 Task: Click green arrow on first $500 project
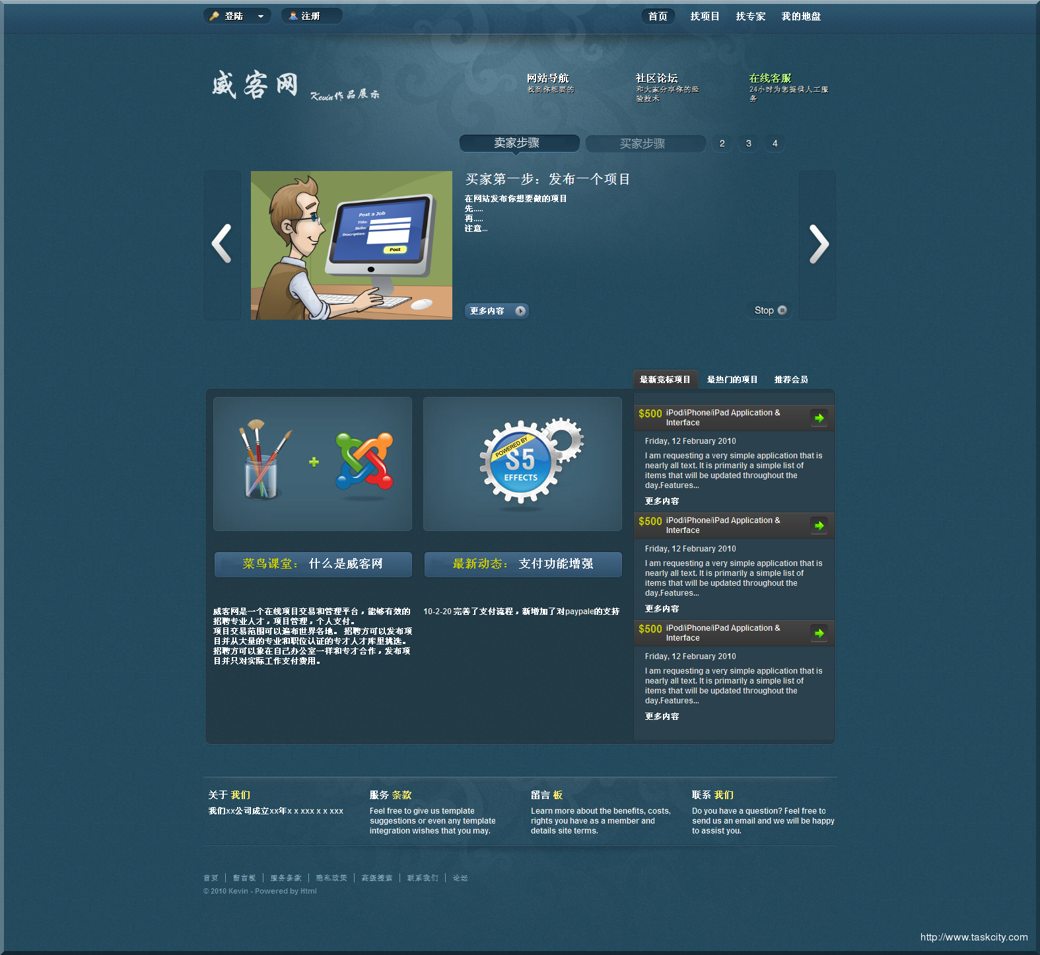click(x=819, y=418)
